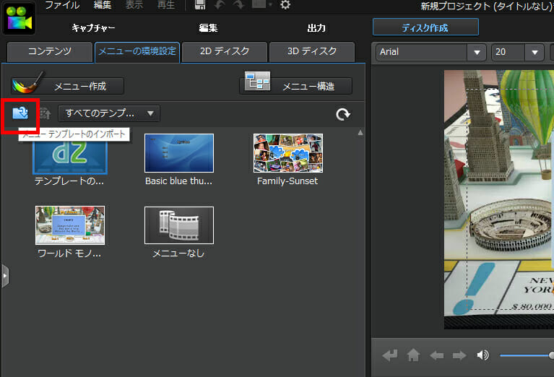Expand the すべてのテンプ... template filter dropdown
The height and width of the screenshot is (377, 554).
point(109,113)
